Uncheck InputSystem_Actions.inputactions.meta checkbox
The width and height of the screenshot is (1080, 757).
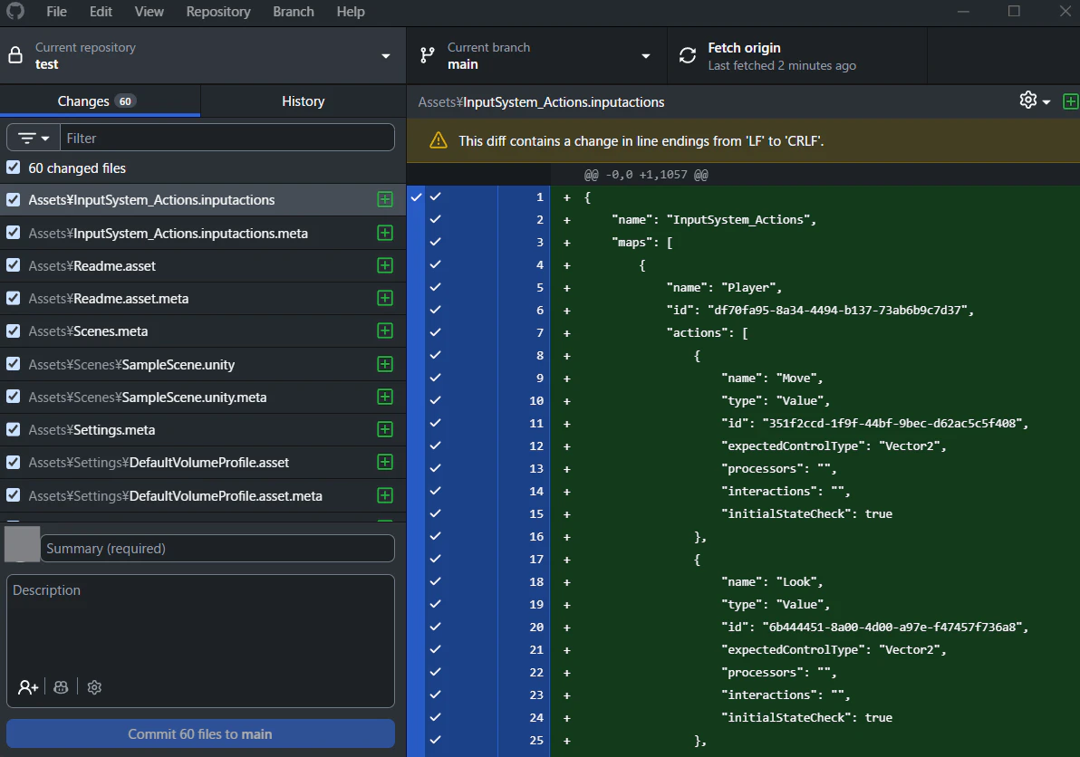(x=13, y=233)
